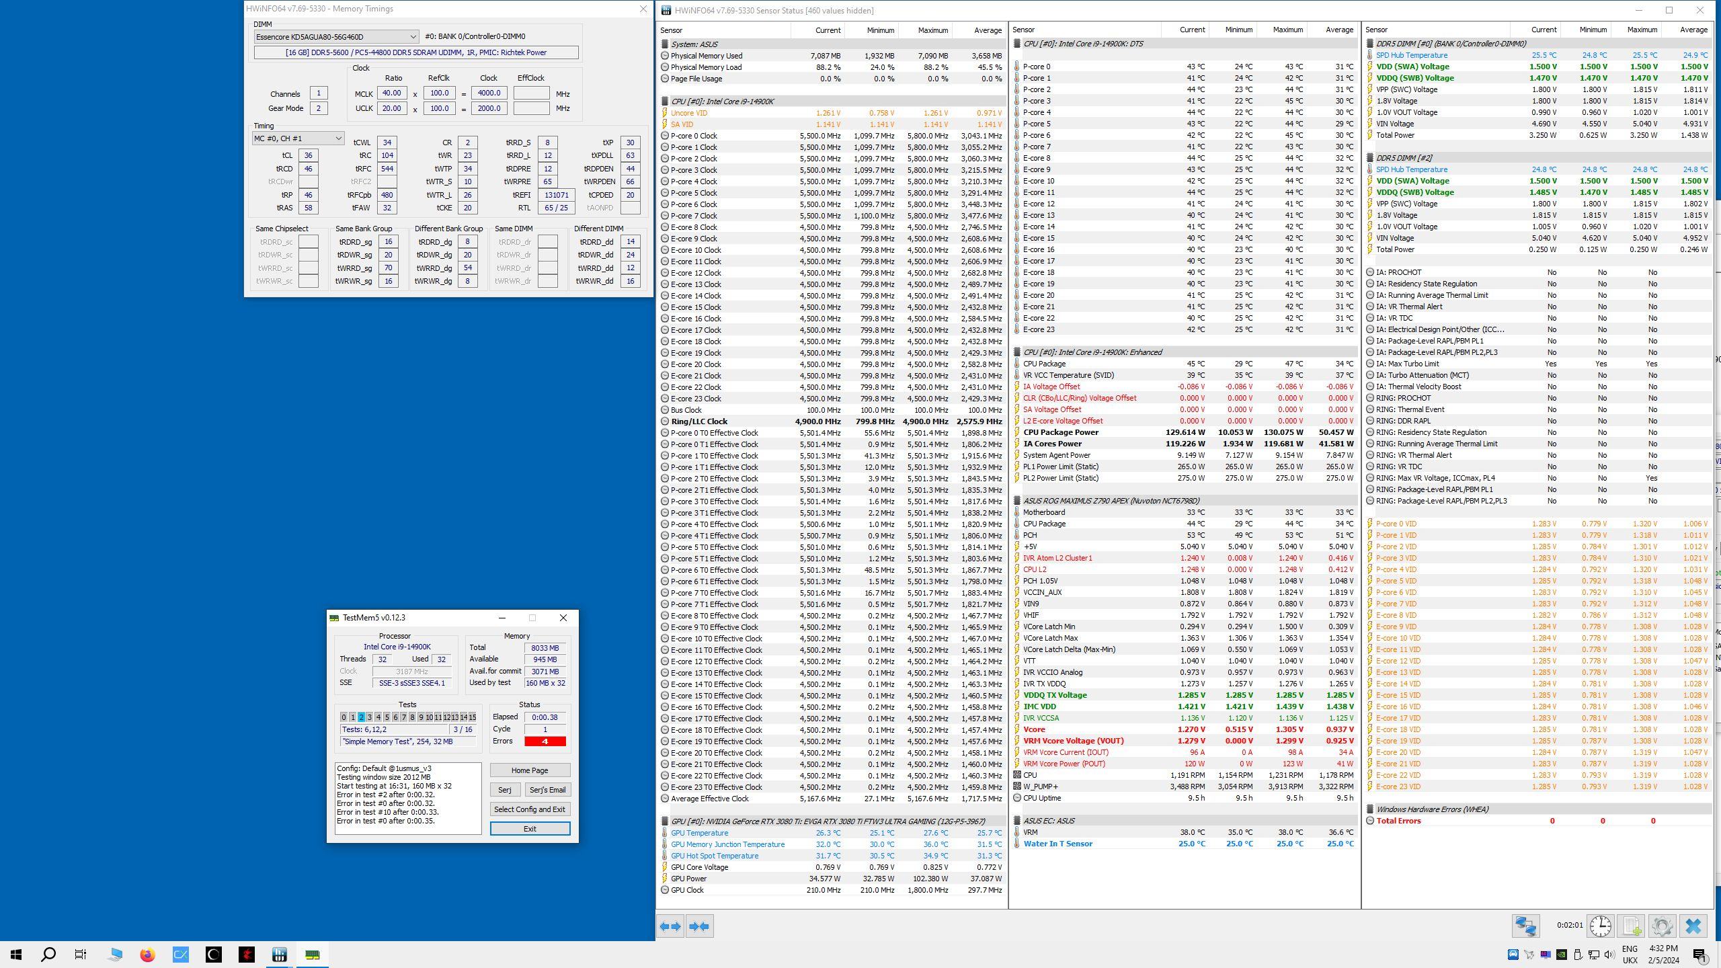
Task: Open the Essencore DIMM selection dropdown
Action: pos(336,37)
